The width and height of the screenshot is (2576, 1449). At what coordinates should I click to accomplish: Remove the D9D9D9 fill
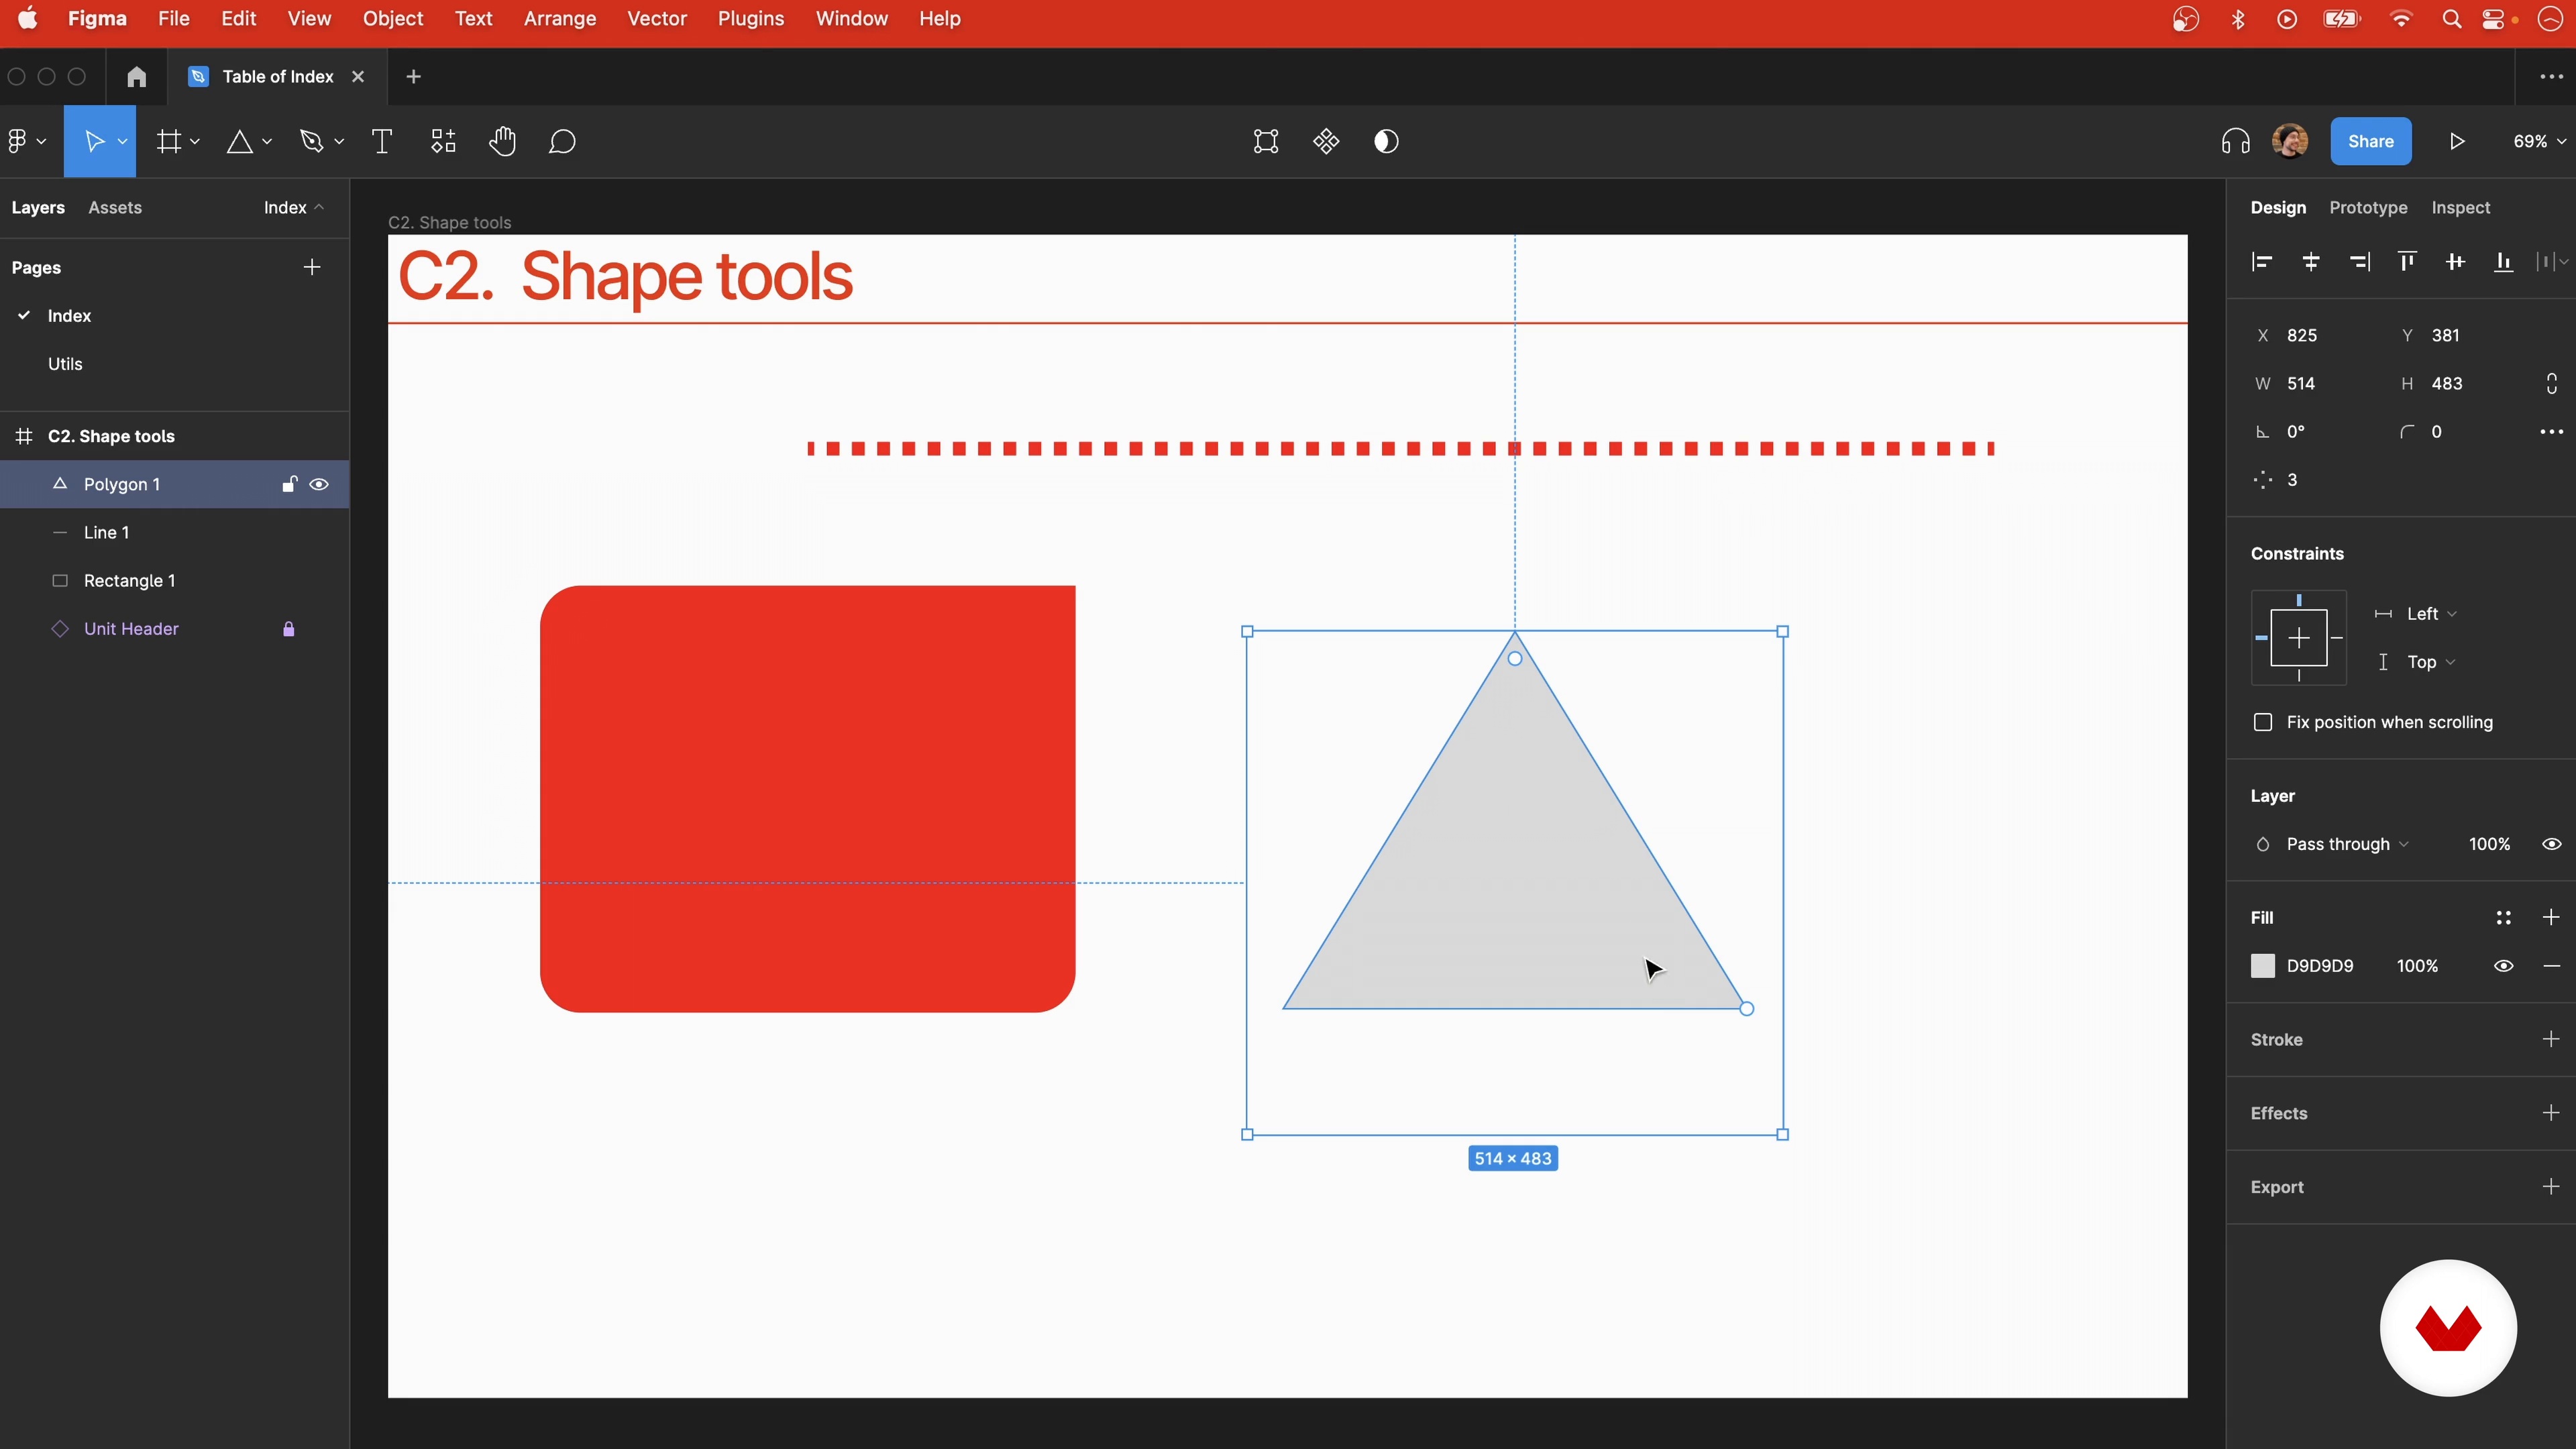pyautogui.click(x=2551, y=966)
